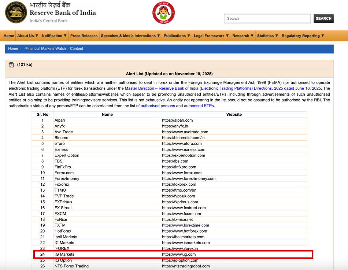This screenshot has width=348, height=270.
Task: Click the Reserve Bank of India emblem logo
Action: point(16,12)
